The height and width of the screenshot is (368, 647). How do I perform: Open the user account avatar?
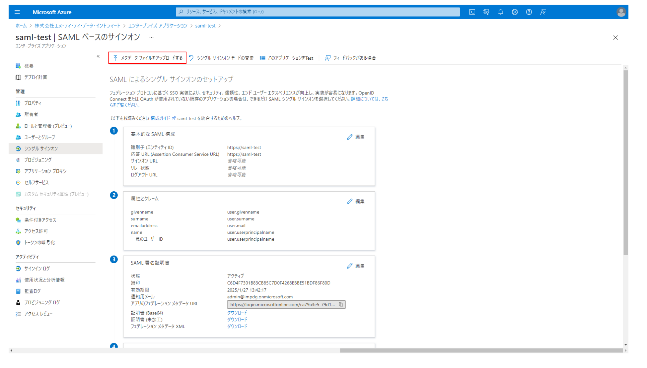[621, 12]
